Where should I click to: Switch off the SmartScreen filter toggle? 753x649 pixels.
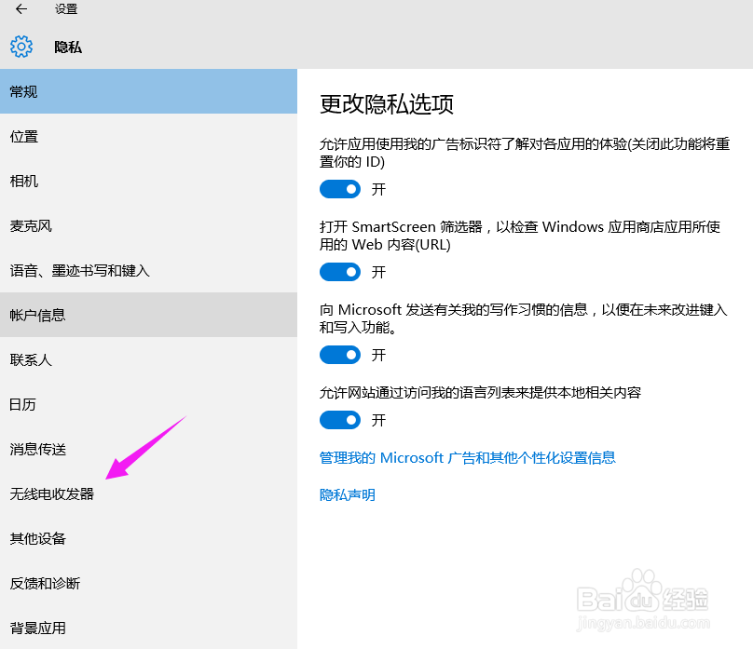click(x=340, y=272)
